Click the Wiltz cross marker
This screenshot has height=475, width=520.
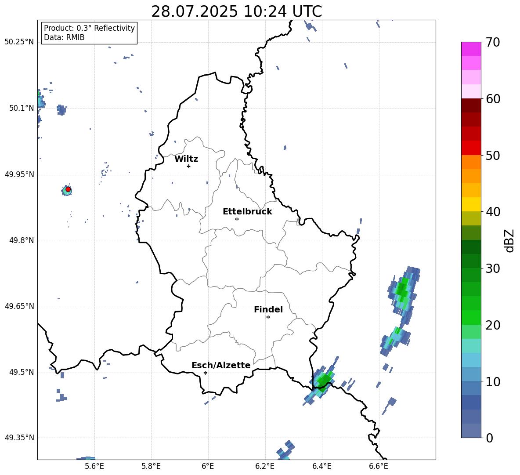pyautogui.click(x=189, y=166)
